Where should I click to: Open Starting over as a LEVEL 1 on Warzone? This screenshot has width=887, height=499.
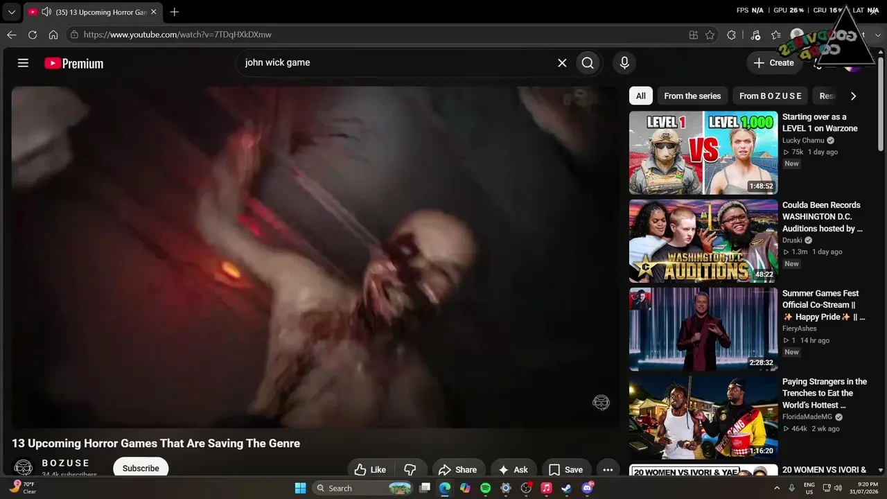pos(820,123)
